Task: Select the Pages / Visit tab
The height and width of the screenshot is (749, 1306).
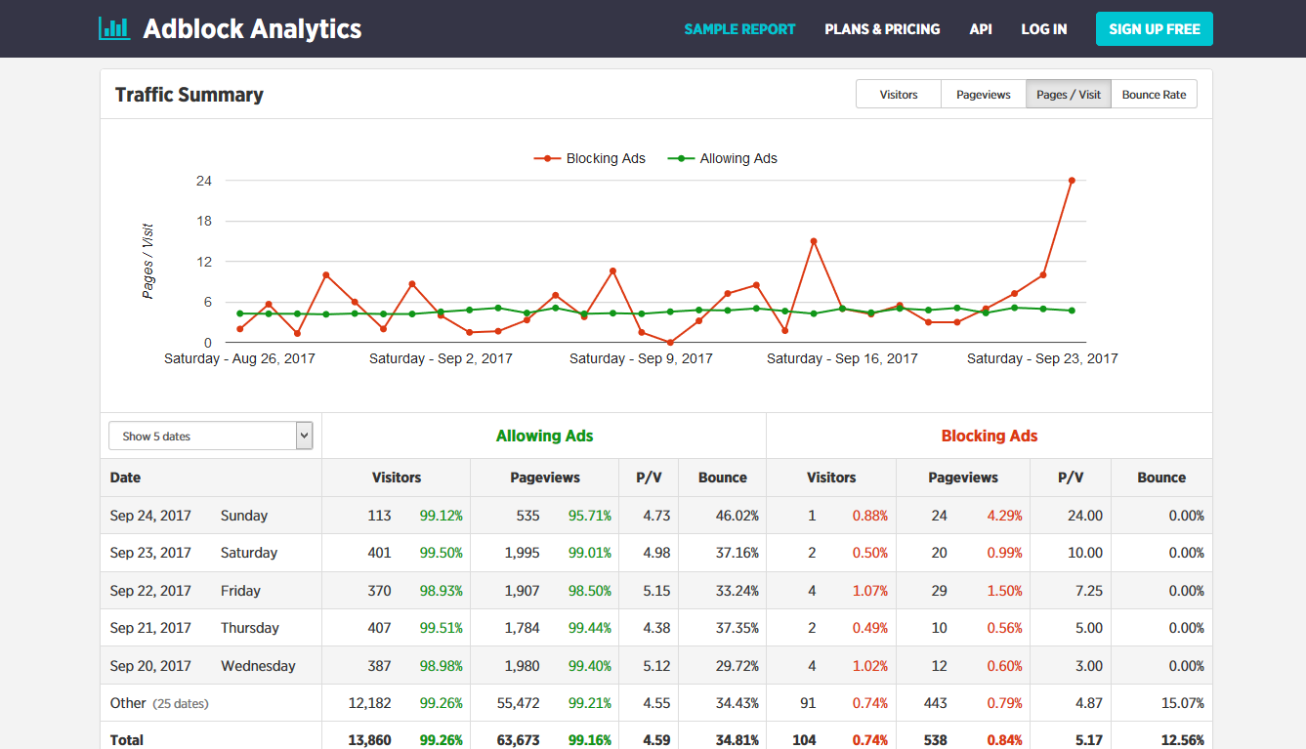Action: click(x=1068, y=94)
